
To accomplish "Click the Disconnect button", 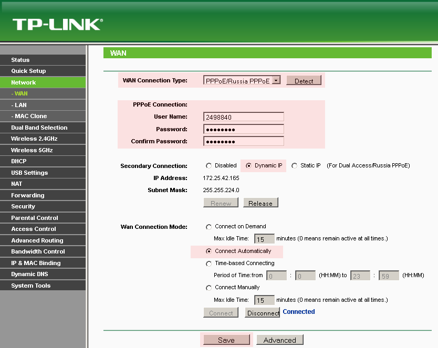I will click(262, 313).
